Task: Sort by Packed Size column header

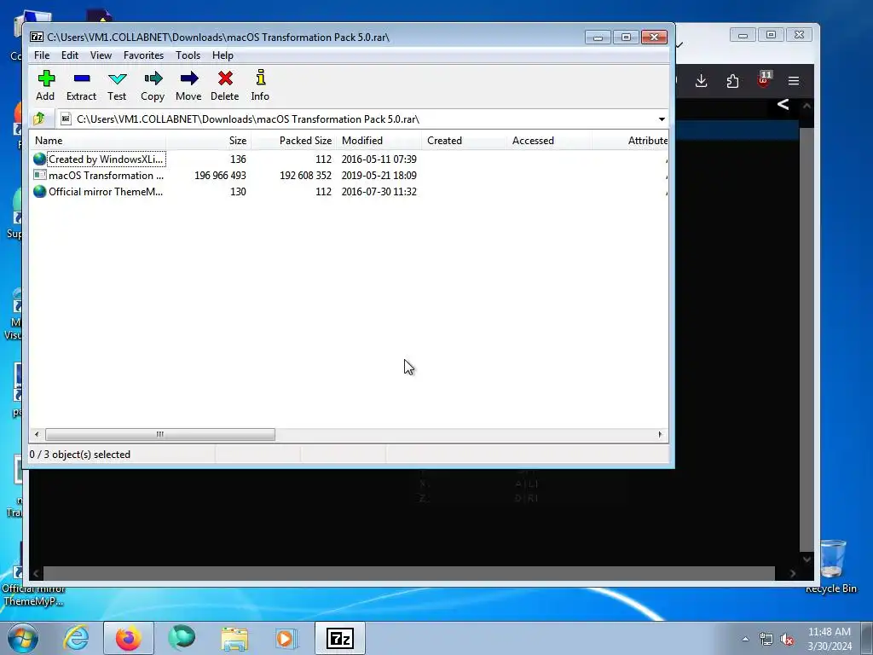Action: tap(293, 141)
